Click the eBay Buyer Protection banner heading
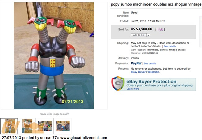The image size is (202, 140). coord(151,82)
